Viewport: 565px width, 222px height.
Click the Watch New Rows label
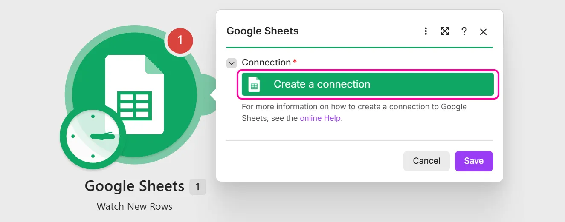click(135, 207)
